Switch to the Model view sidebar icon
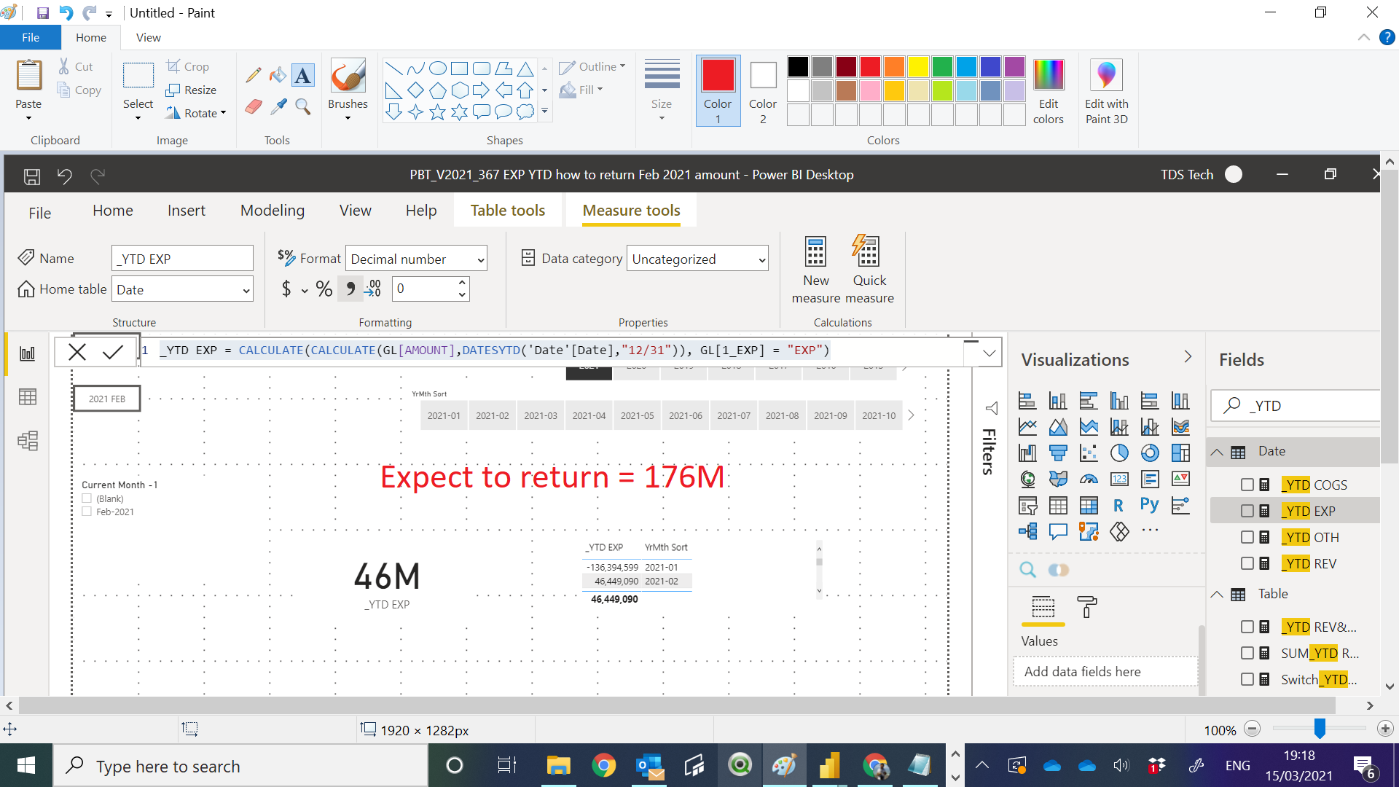 pos(28,440)
